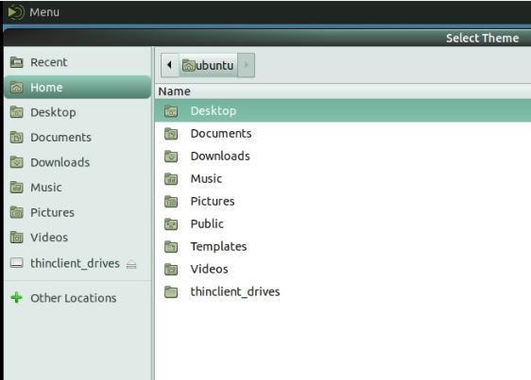Select the Pictures folder in file list
Image resolution: width=531 pixels, height=380 pixels.
tap(343, 201)
